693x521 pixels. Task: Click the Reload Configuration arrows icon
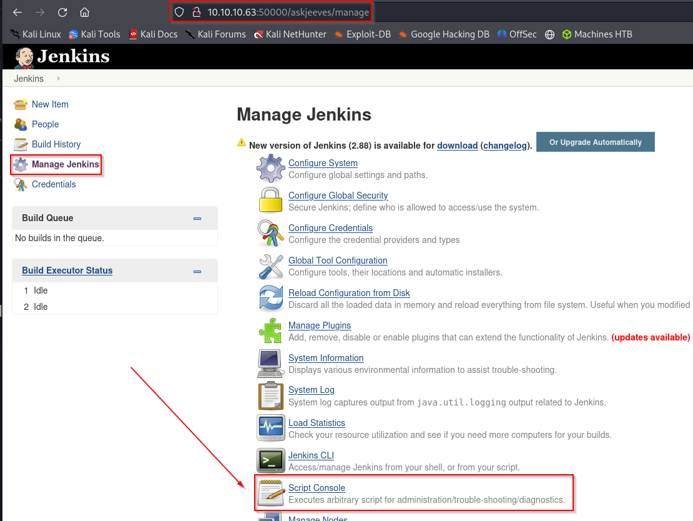270,298
